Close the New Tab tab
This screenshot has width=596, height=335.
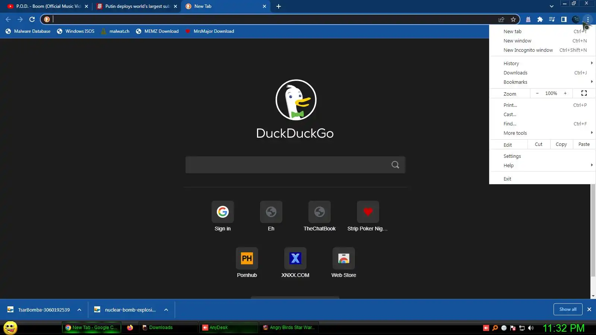264,6
